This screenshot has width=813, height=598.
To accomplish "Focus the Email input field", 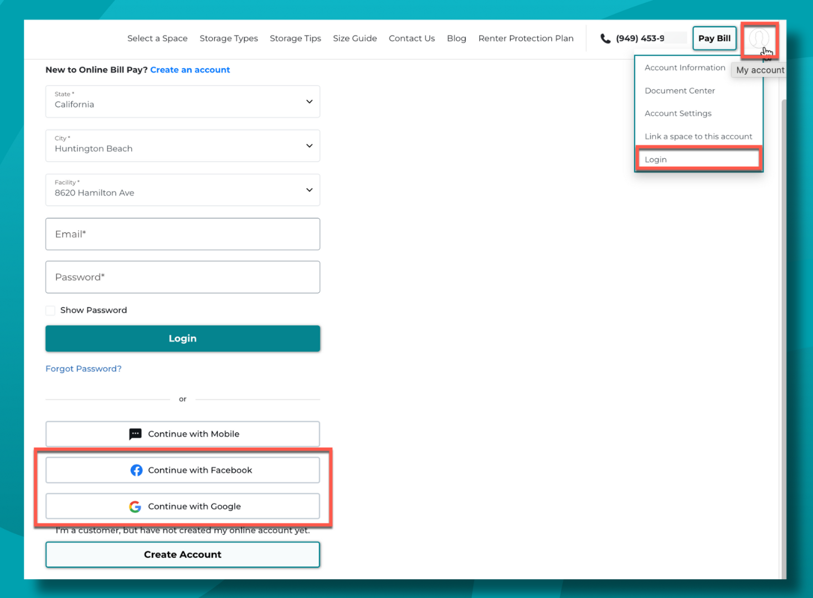I will click(x=183, y=234).
